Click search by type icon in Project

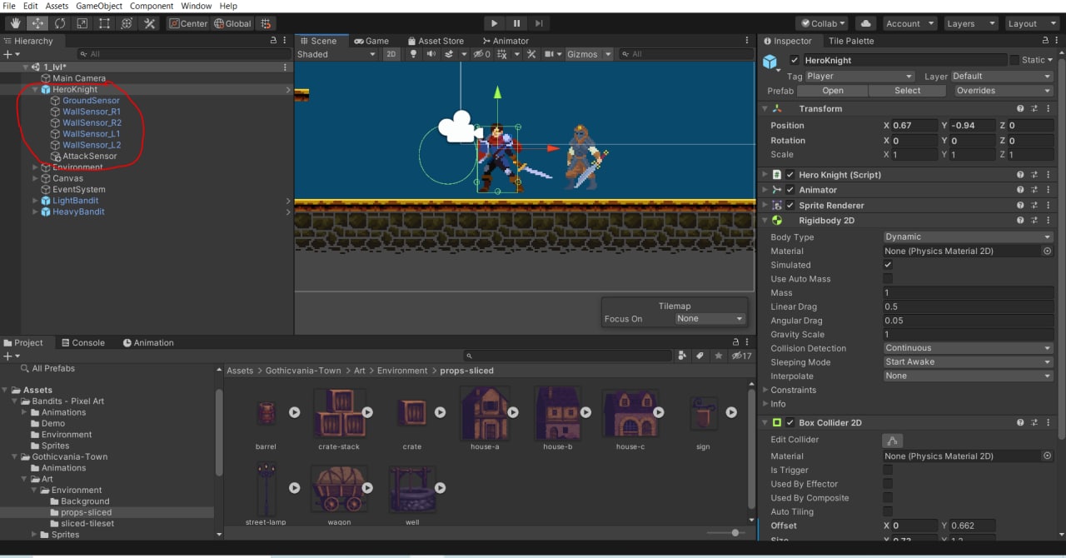point(683,356)
